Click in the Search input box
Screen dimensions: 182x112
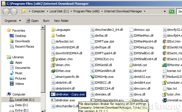click(x=179, y=11)
